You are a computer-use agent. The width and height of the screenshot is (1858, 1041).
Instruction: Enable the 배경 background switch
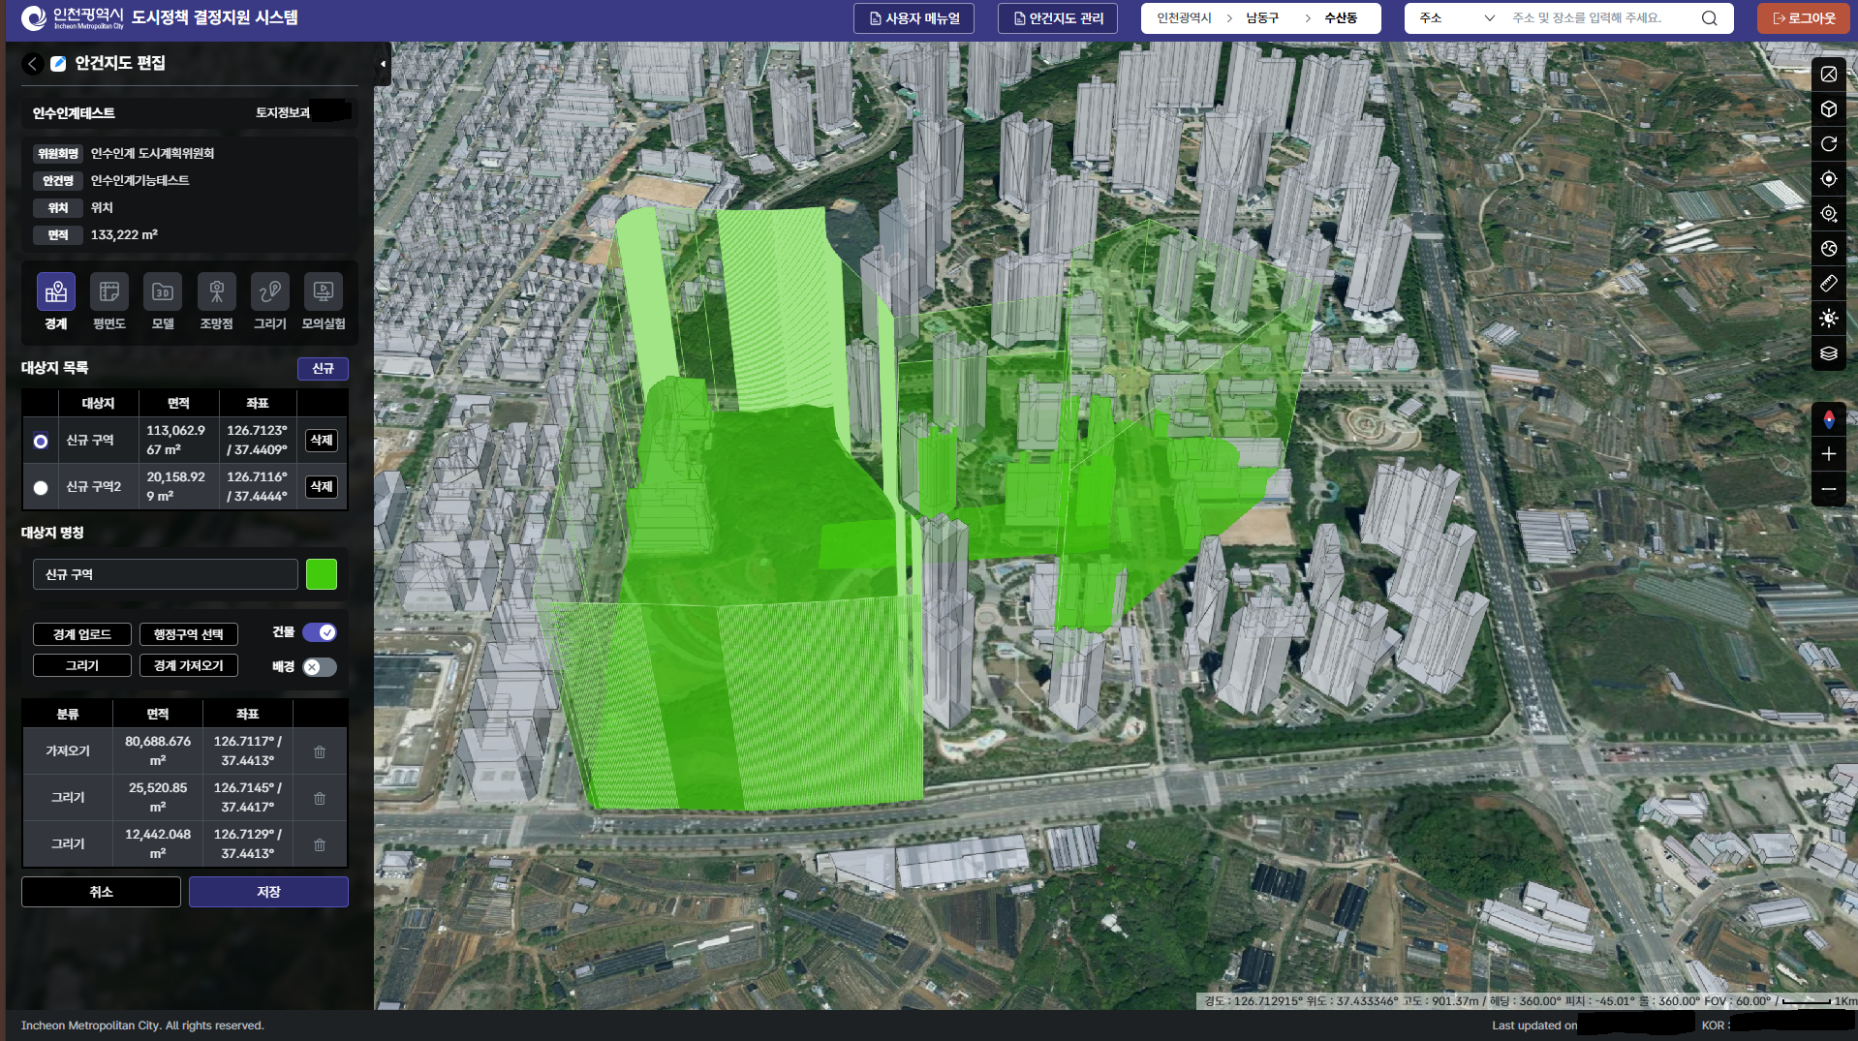click(319, 667)
